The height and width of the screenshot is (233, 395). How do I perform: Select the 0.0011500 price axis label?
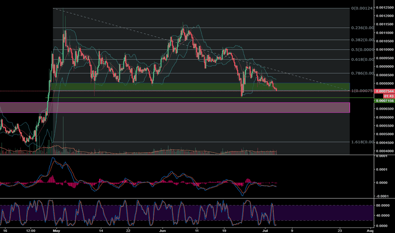point(385,24)
